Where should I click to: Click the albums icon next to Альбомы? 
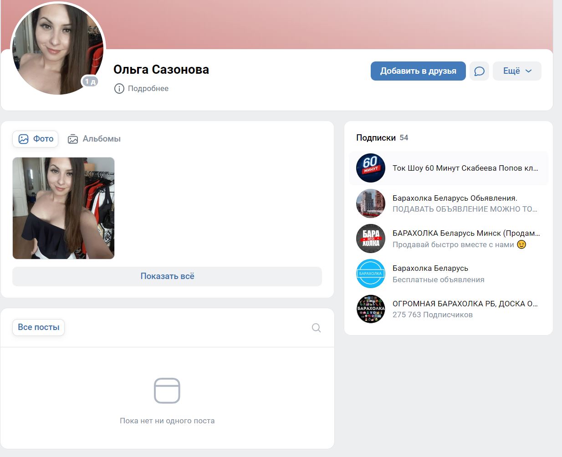73,138
